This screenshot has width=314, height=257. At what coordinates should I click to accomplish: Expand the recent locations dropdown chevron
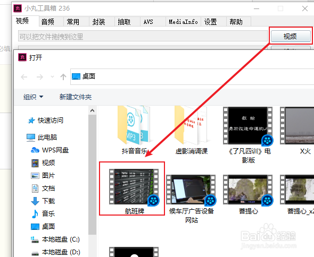[x=52, y=77]
